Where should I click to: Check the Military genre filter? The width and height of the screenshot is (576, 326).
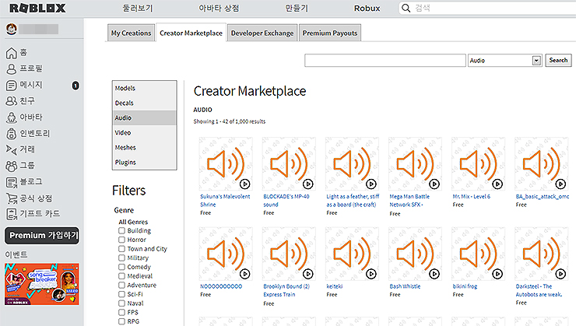click(121, 258)
